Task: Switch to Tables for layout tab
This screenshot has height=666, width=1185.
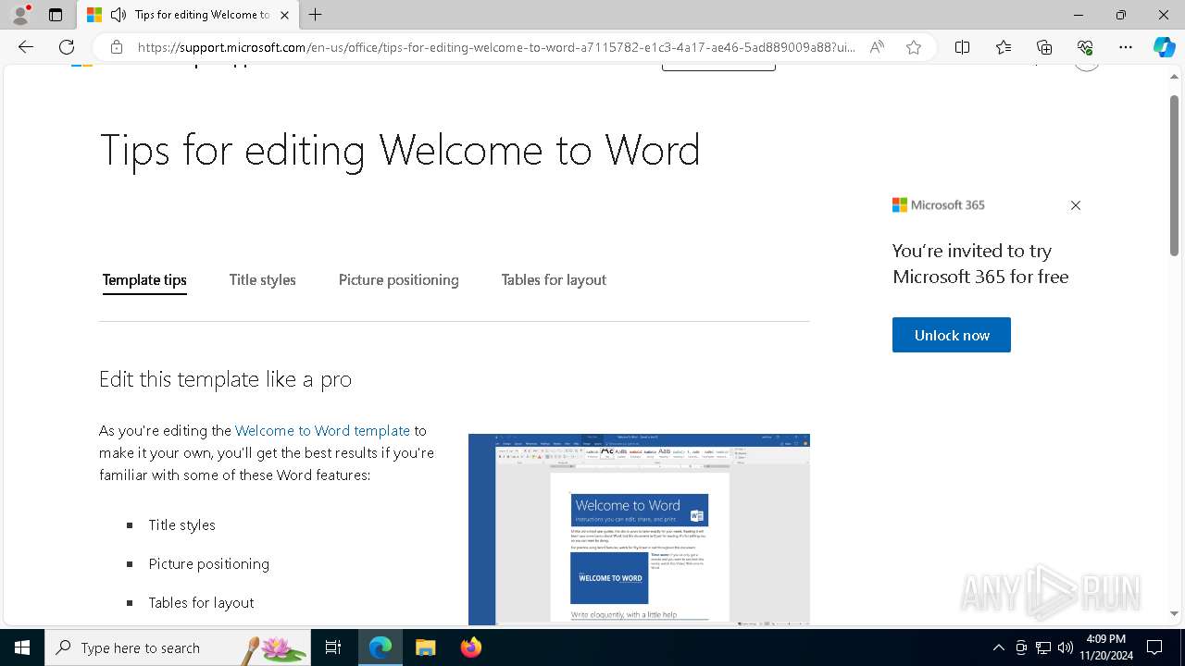Action: (x=554, y=280)
